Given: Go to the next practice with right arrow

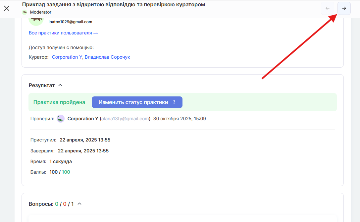Looking at the screenshot, I should point(344,8).
